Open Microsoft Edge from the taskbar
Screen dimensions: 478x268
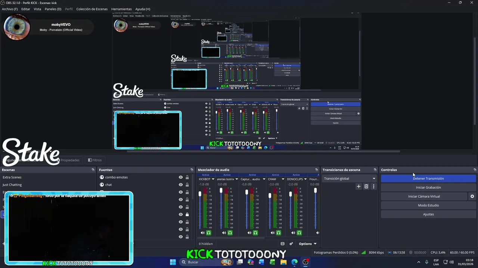[x=294, y=262]
